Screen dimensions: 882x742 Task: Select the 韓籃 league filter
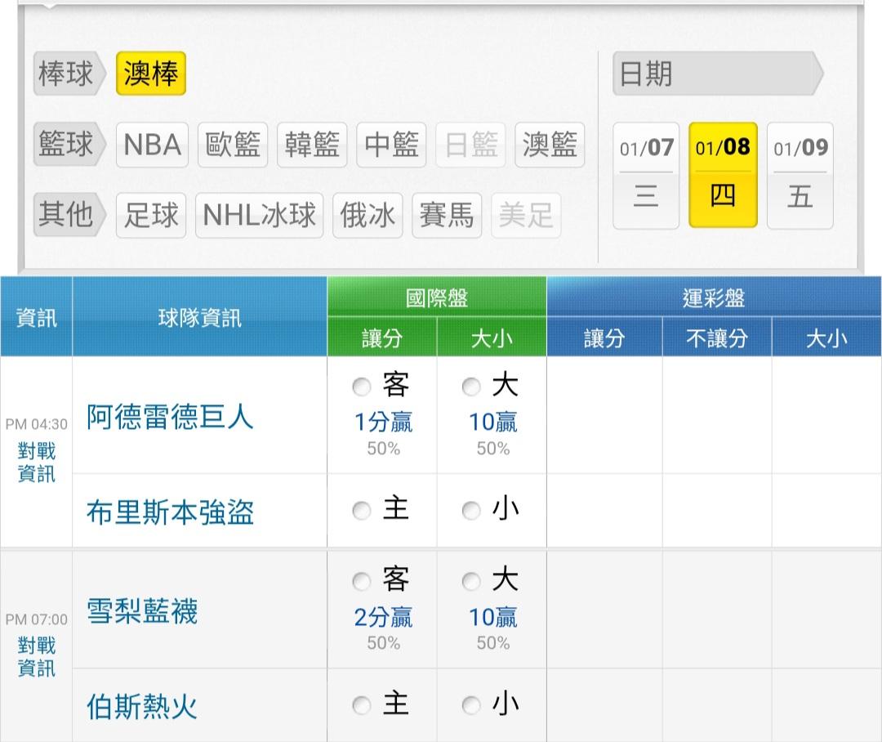[x=312, y=145]
